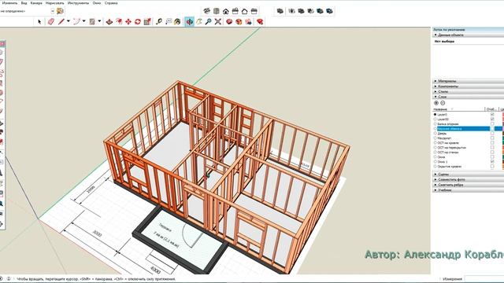
Task: Expand the Совместить фото panel
Action: click(468, 179)
